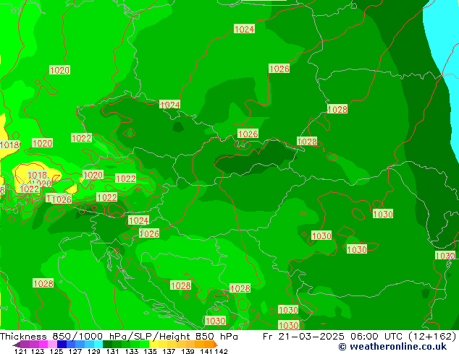
Task: Click the legend value 137
Action: coord(169,351)
